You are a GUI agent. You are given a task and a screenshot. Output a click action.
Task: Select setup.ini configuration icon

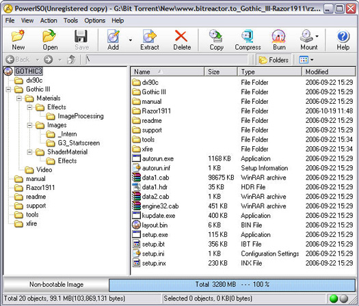pyautogui.click(x=136, y=253)
